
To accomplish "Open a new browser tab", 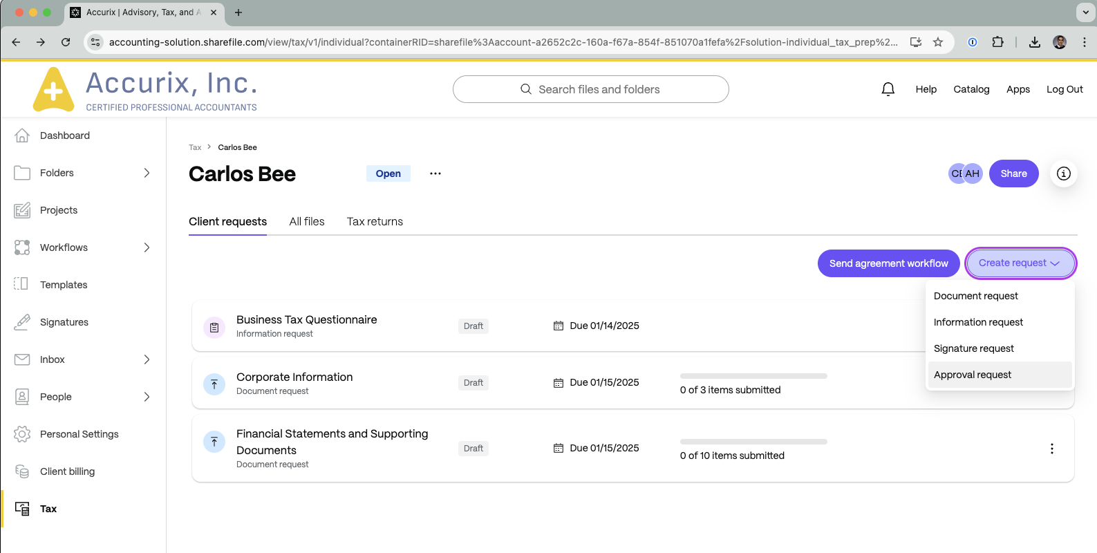I will tap(238, 12).
